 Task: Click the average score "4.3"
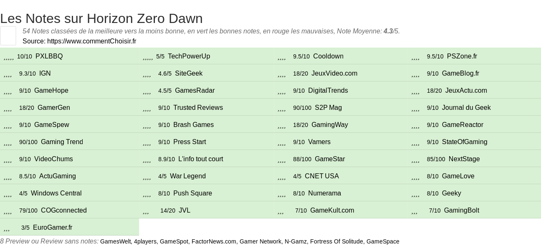[388, 31]
